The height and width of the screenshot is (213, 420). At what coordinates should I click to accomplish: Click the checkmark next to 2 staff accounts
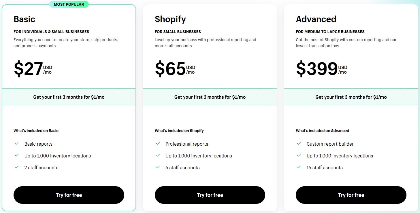click(x=16, y=167)
